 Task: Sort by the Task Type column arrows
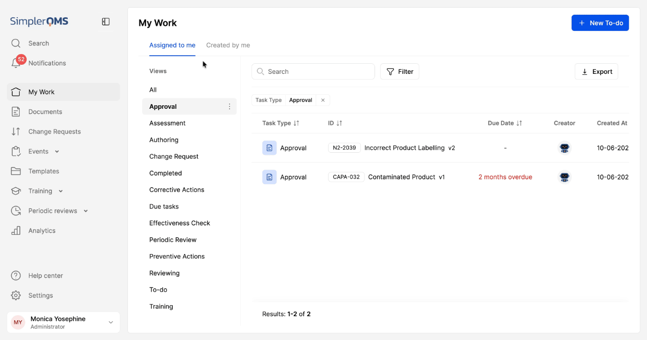(297, 123)
